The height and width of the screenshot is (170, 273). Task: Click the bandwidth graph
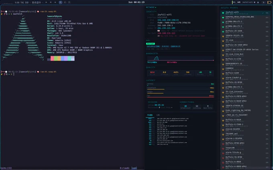pos(181,58)
